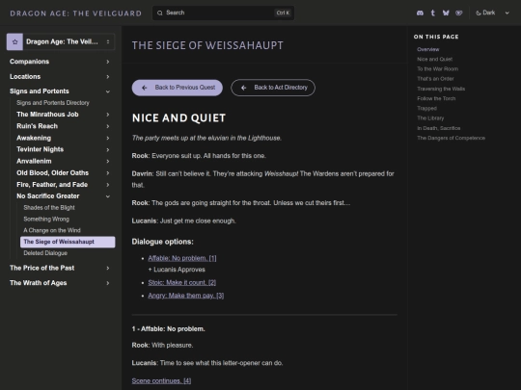
Task: Click the '+ Lucanis Approves' text
Action: point(177,270)
